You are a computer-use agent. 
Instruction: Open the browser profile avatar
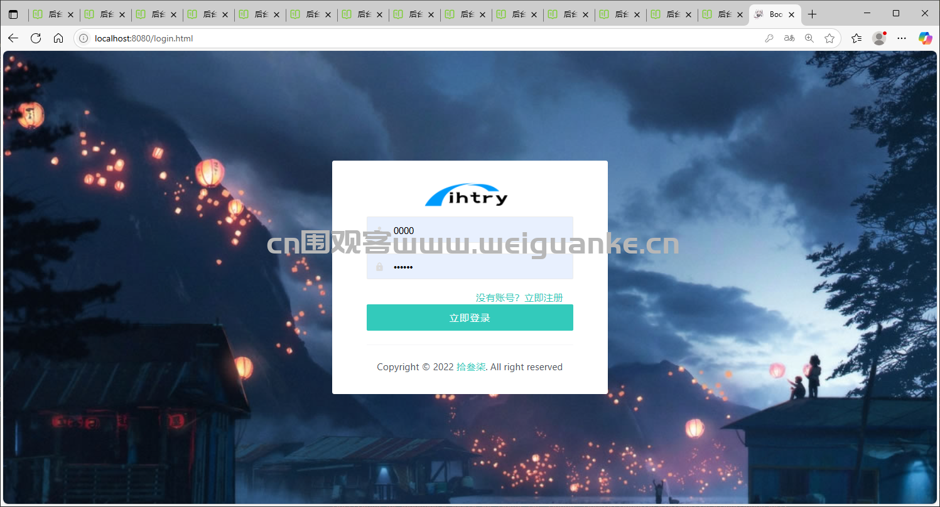(879, 38)
